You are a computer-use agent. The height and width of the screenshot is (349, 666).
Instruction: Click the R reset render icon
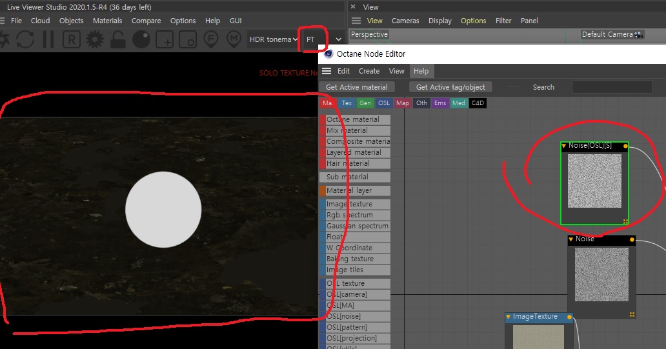pyautogui.click(x=72, y=39)
